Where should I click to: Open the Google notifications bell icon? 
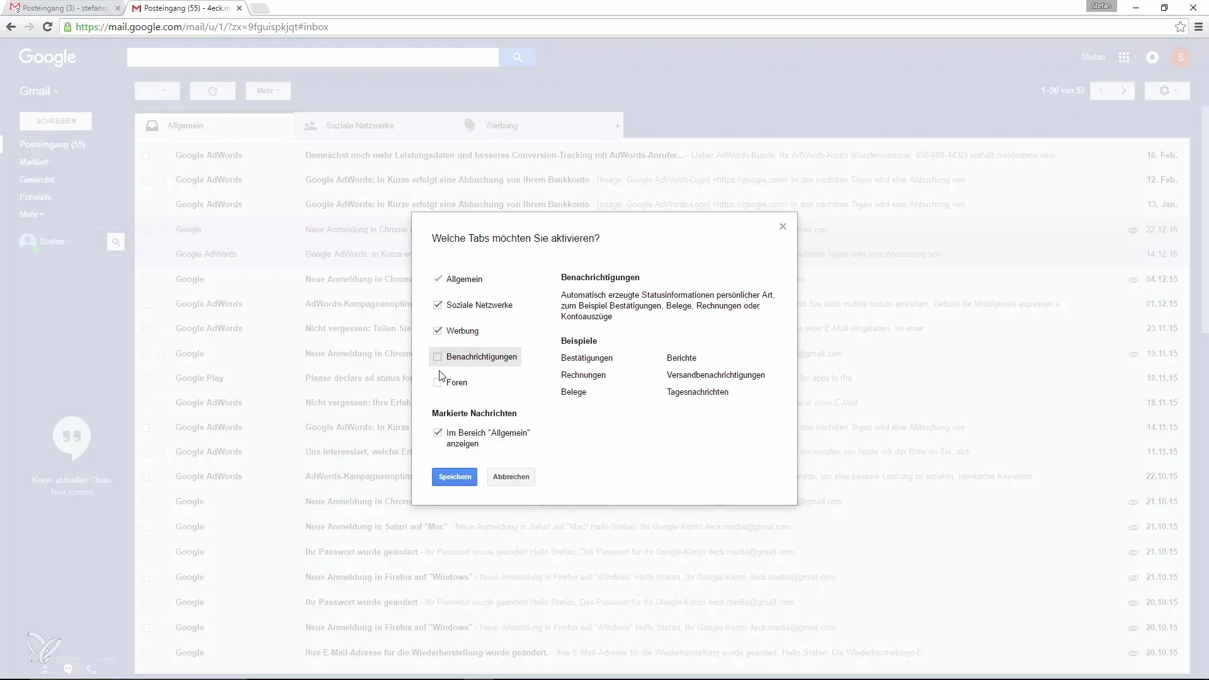(1152, 57)
